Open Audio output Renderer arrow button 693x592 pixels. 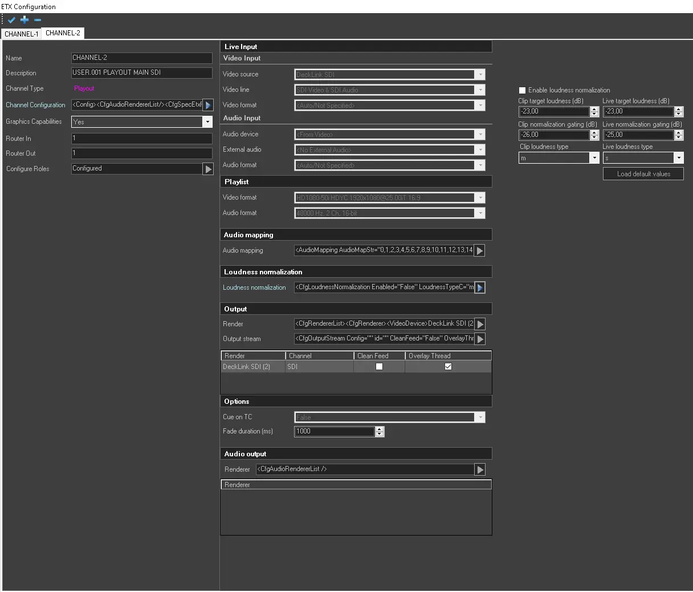click(480, 469)
